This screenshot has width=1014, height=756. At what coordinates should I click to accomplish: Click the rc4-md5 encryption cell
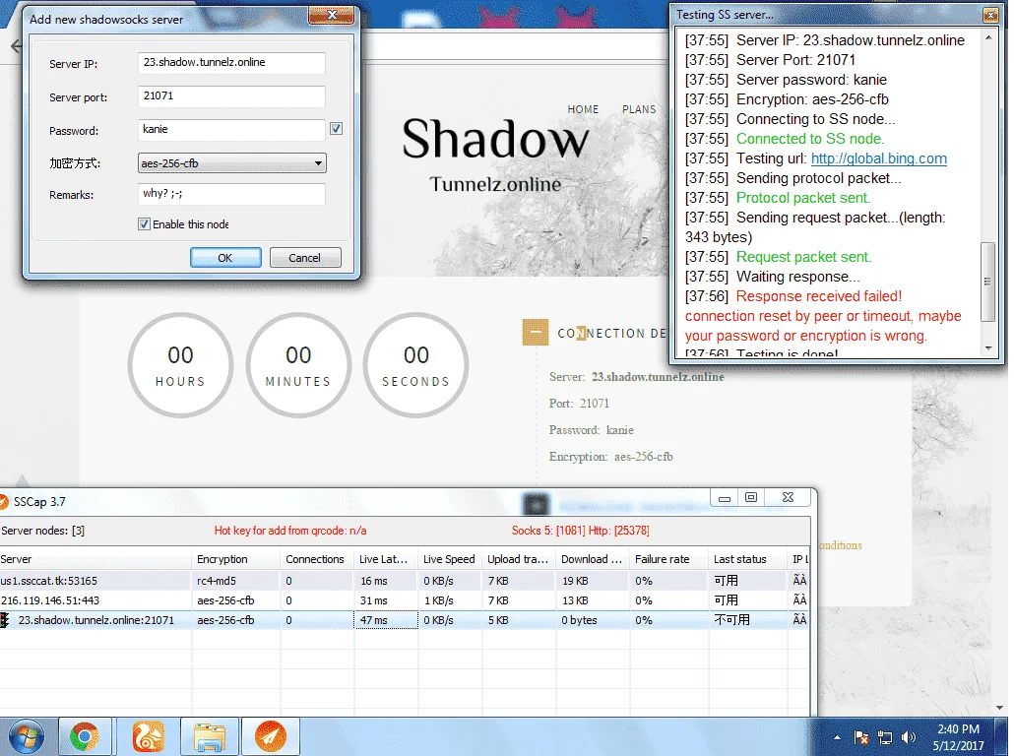click(x=236, y=581)
